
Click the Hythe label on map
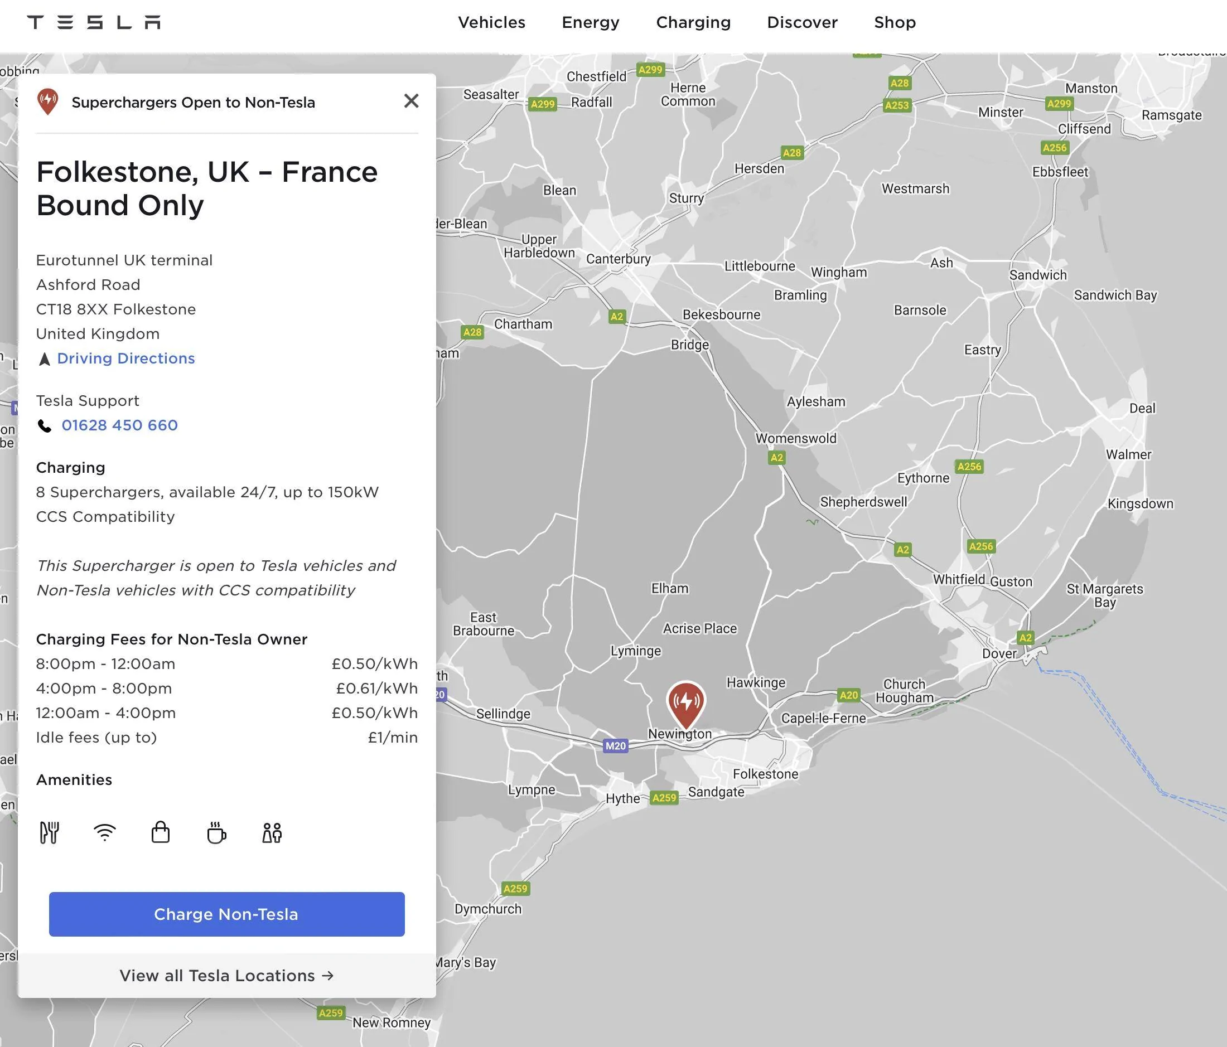[x=622, y=798]
